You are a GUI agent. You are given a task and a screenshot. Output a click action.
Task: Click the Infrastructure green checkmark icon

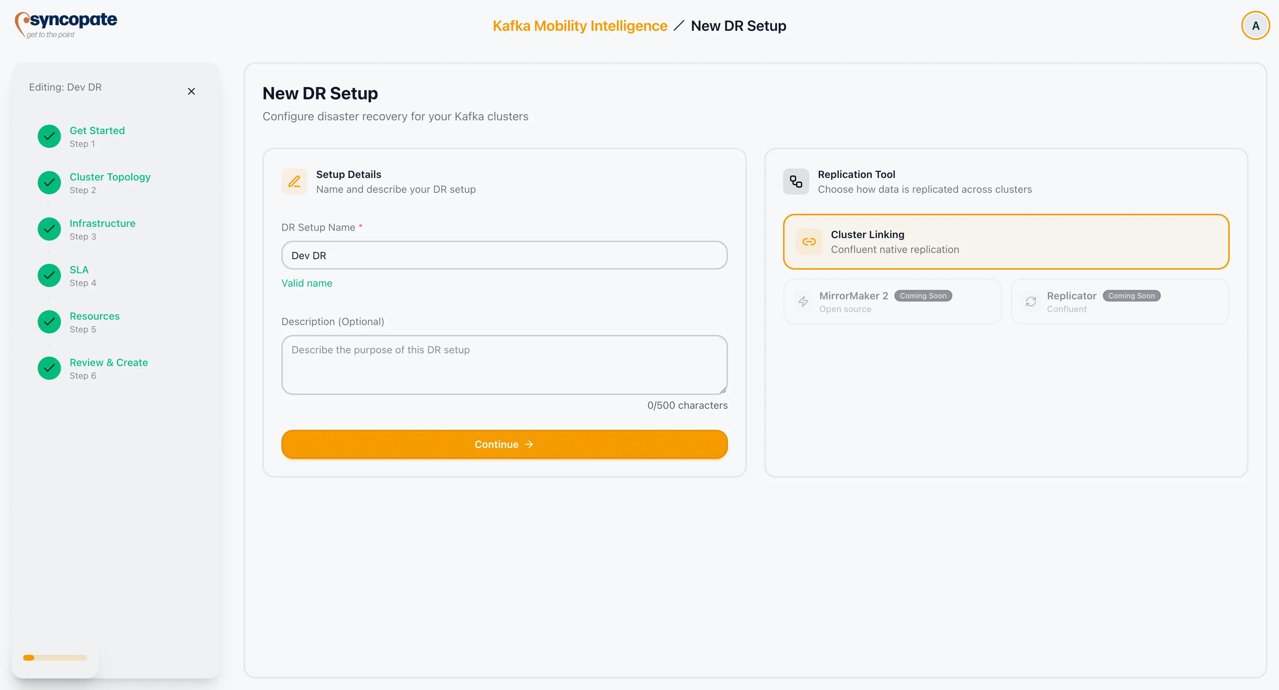(49, 229)
